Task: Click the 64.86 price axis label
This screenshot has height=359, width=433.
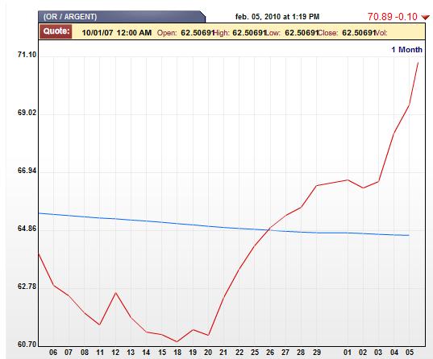Action: (x=27, y=229)
